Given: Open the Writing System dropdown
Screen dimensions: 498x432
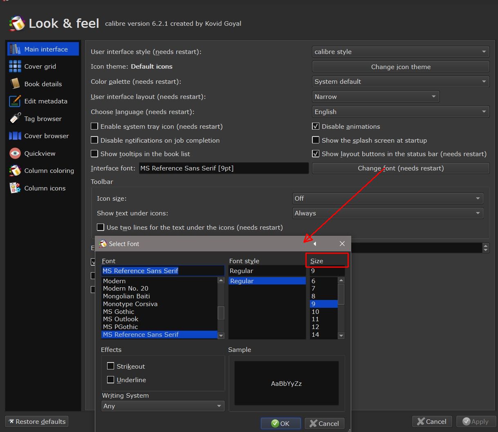Looking at the screenshot, I should pyautogui.click(x=162, y=406).
